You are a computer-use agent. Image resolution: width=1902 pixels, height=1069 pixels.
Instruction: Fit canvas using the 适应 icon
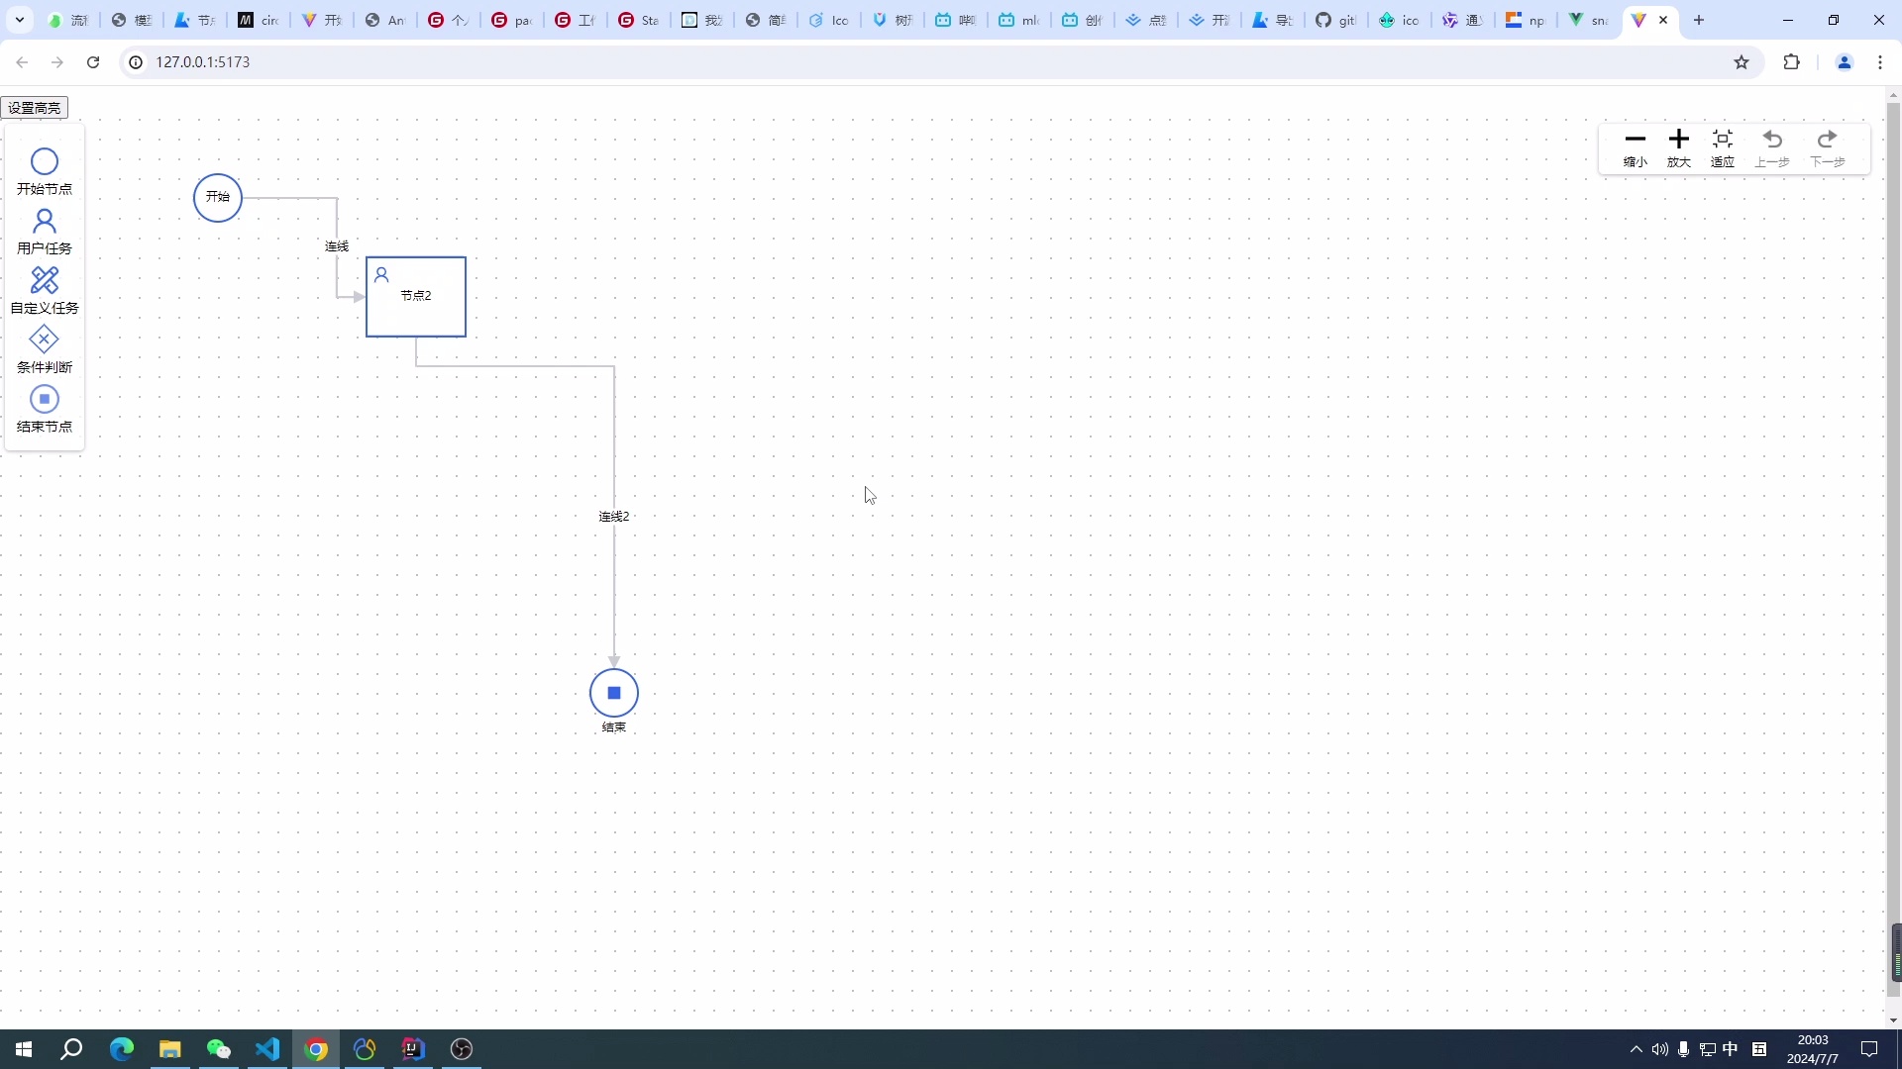(x=1723, y=140)
